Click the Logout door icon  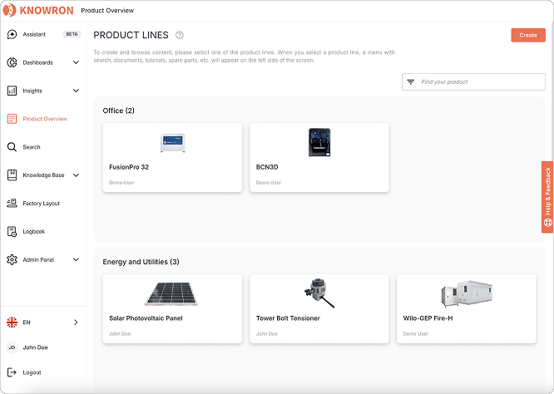coord(12,372)
